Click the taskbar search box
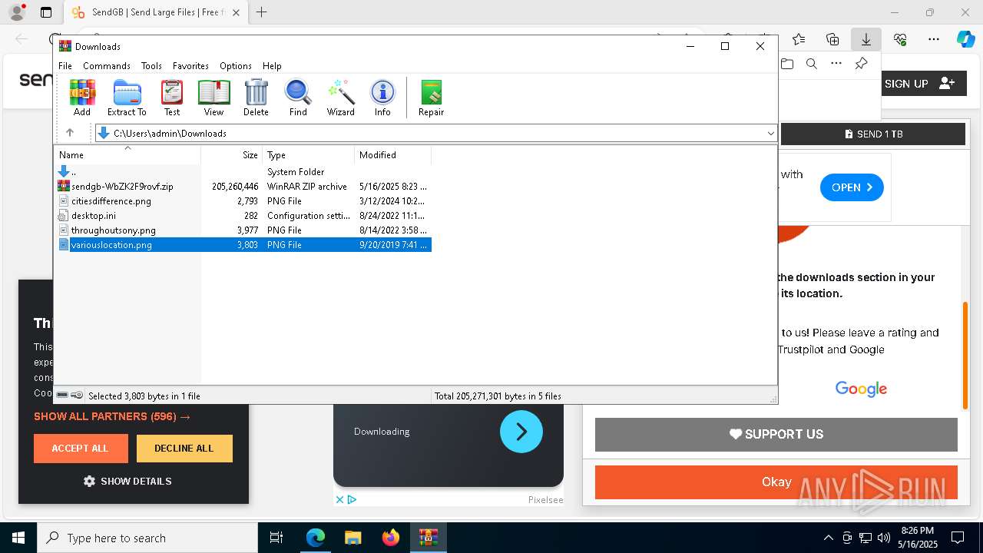This screenshot has width=983, height=553. (x=147, y=538)
